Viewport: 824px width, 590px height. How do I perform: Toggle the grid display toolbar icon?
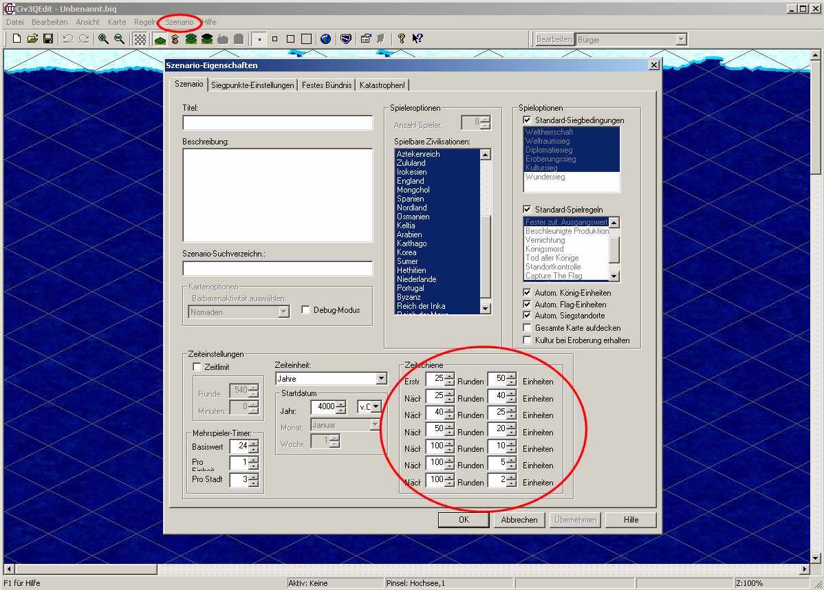(x=140, y=39)
